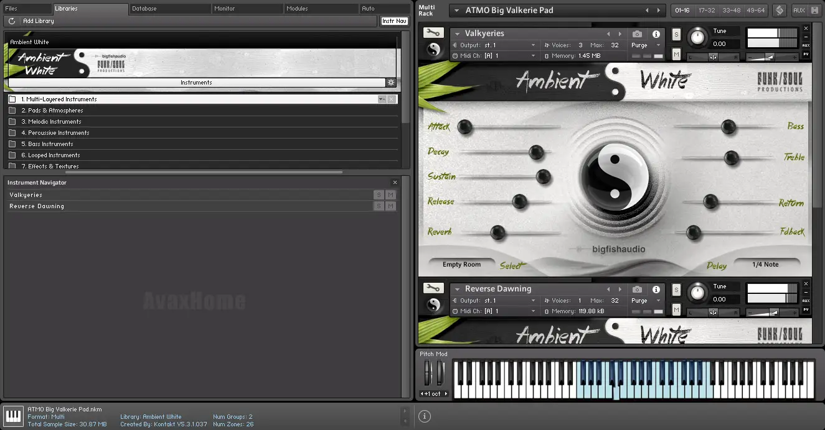Mute Reverse Dawning in Instrument Navigator
Viewport: 825px width, 430px height.
(x=390, y=206)
